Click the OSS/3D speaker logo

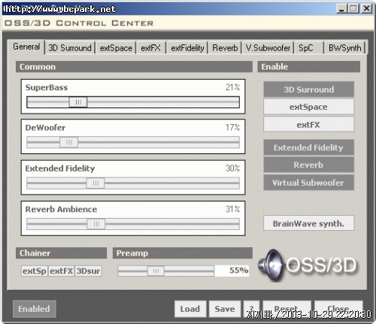308,265
